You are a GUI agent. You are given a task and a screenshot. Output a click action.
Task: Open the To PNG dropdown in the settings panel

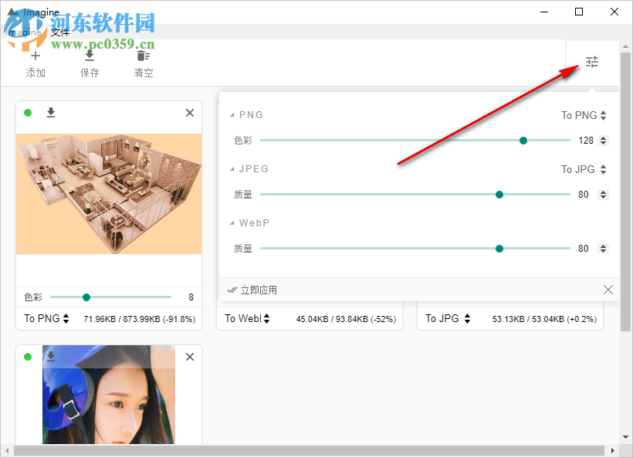click(584, 115)
